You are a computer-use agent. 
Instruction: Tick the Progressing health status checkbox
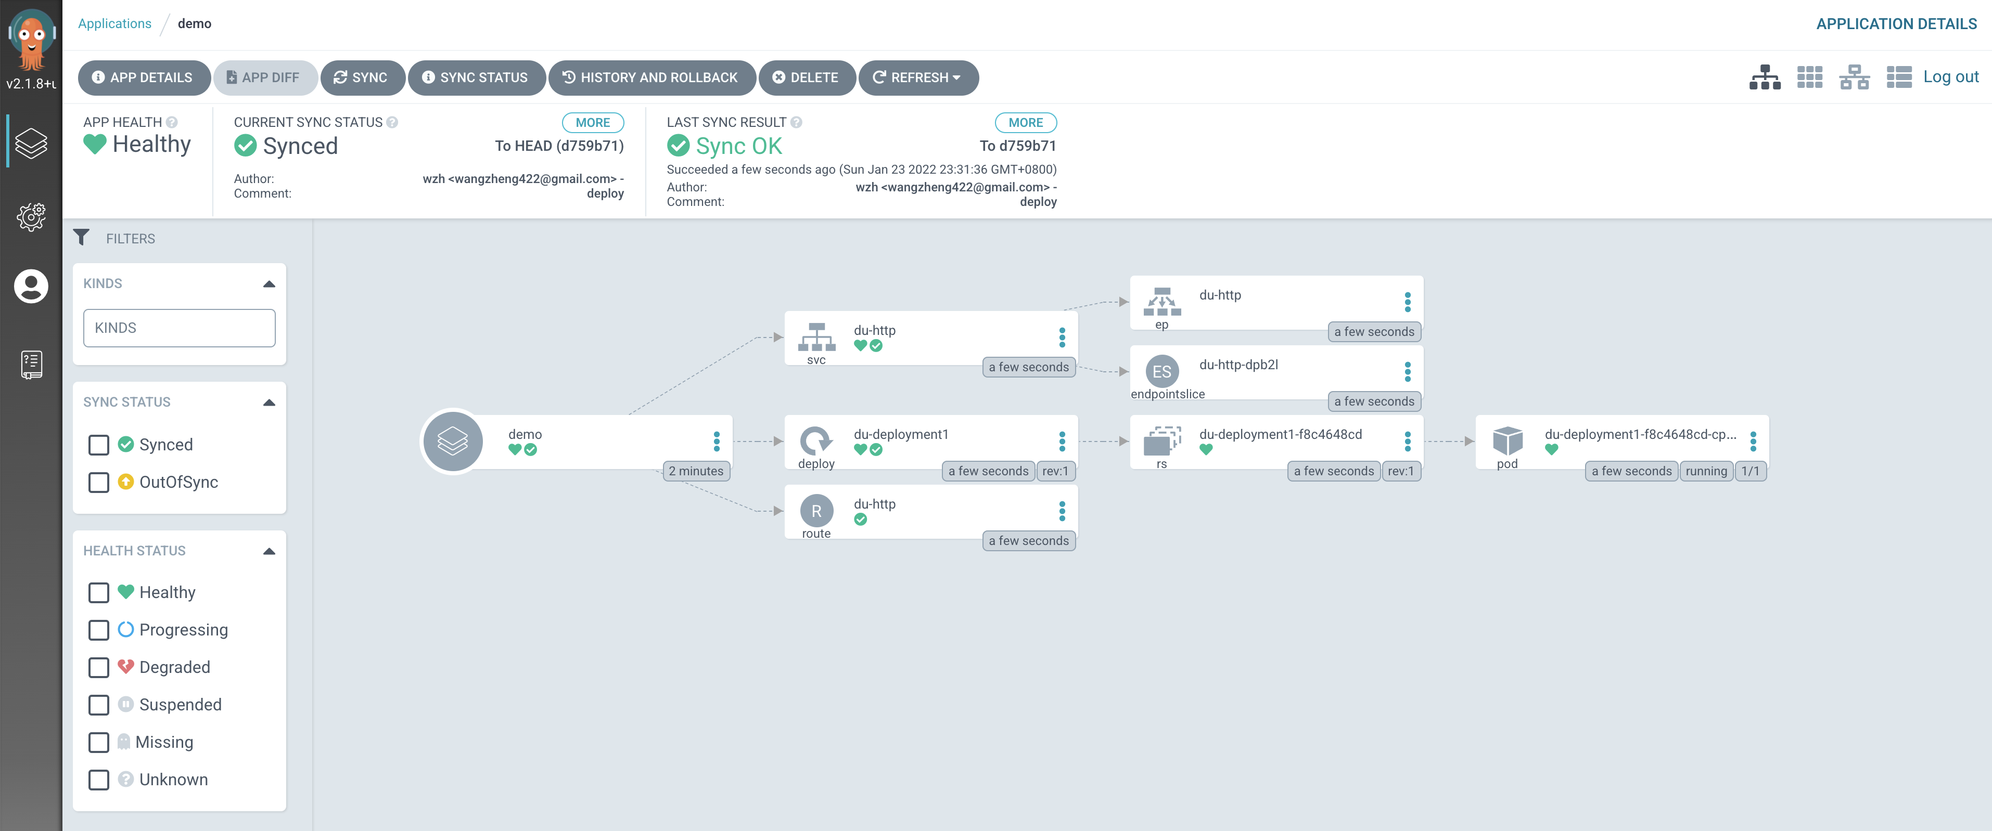tap(99, 630)
